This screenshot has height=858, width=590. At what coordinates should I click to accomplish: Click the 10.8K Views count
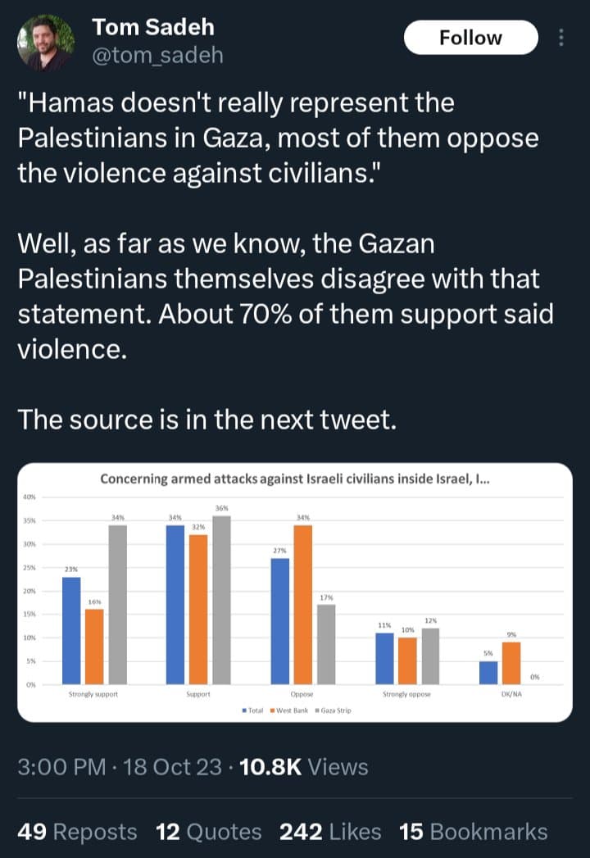click(x=303, y=767)
